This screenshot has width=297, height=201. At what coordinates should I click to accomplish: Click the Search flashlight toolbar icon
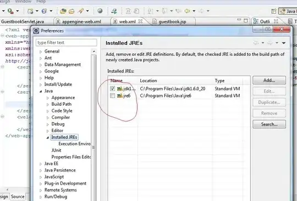(x=81, y=11)
